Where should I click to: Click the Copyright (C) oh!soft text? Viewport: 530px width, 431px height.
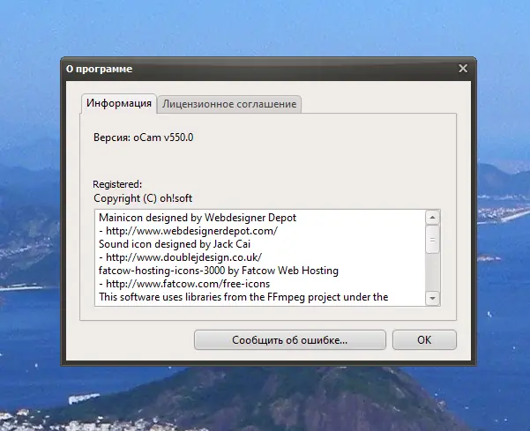143,198
